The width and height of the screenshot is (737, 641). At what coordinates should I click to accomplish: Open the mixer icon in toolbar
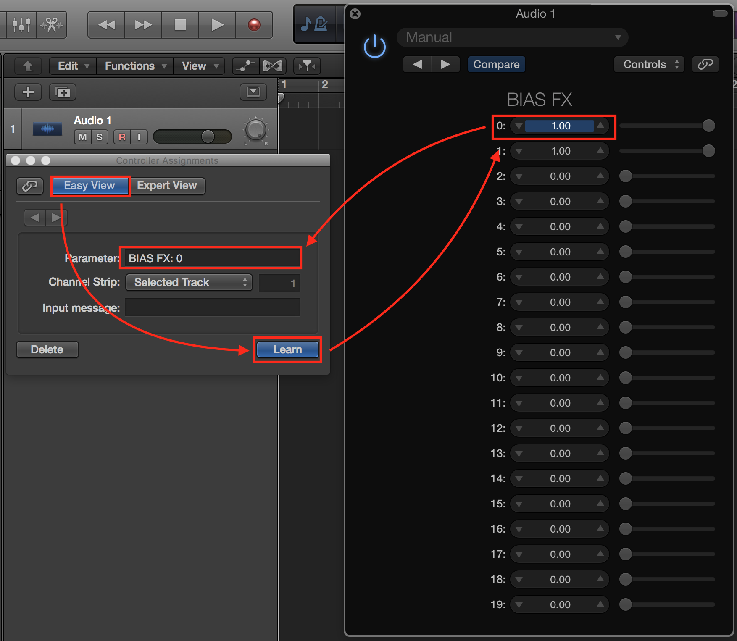pos(21,25)
